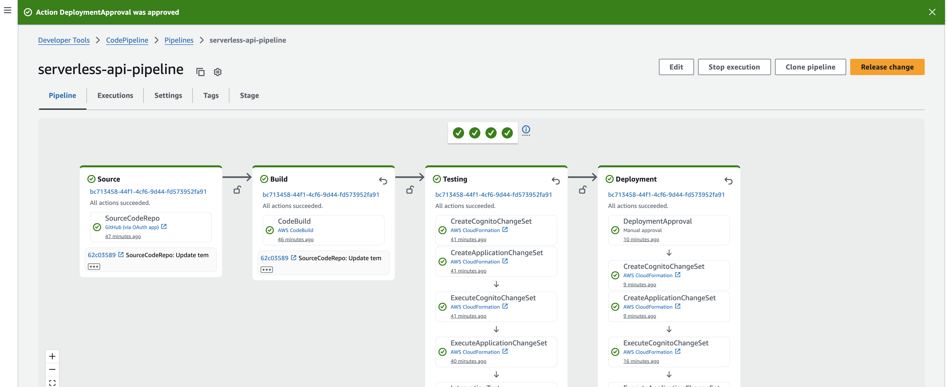Click the retry icon on the Testing stage
947x387 pixels.
(556, 181)
